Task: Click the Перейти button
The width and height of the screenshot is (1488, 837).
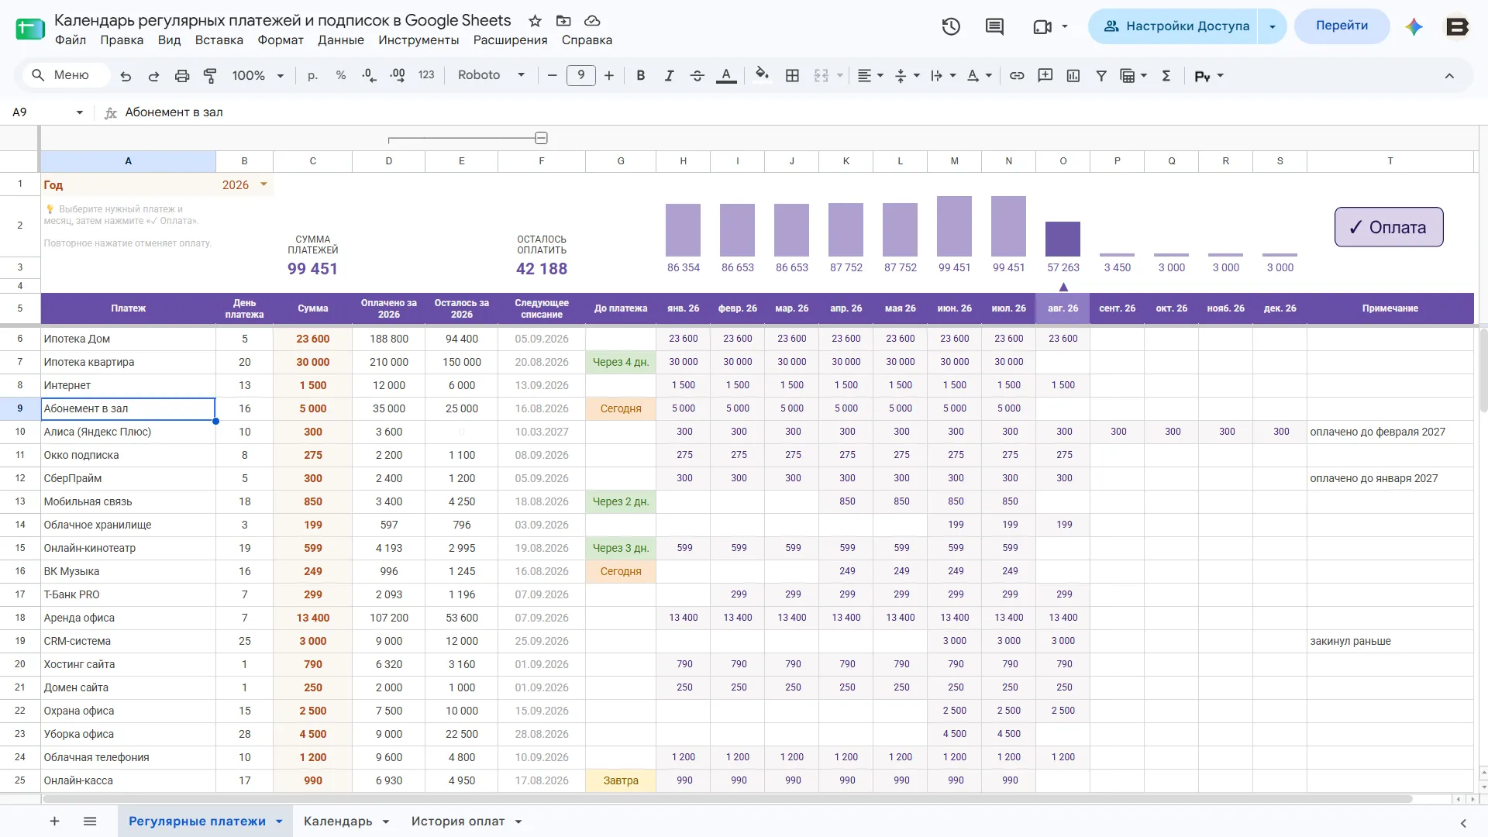Action: tap(1342, 26)
